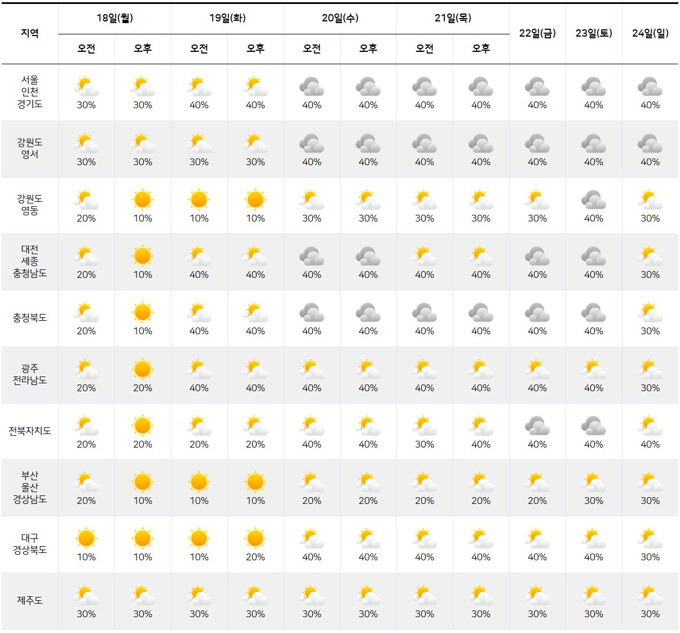Click the 강원도 영서 region label
Viewport: 680px width, 633px height.
(30, 148)
